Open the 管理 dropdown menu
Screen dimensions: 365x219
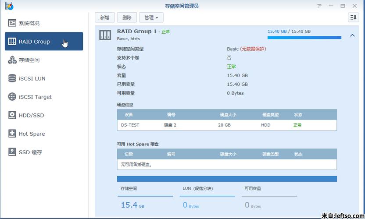tap(151, 18)
